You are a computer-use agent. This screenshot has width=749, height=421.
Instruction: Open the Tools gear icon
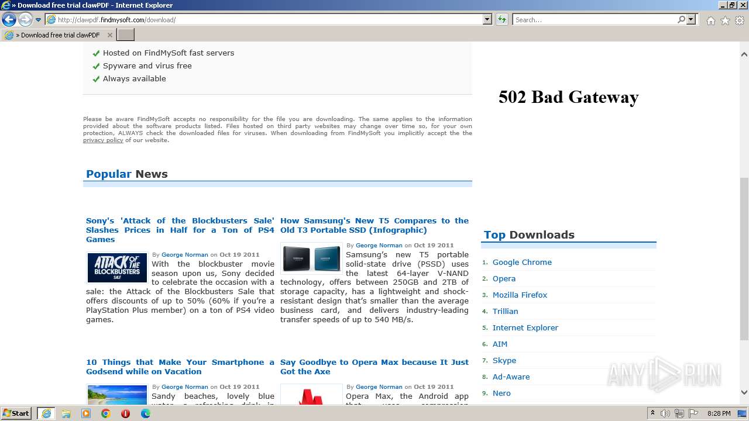(740, 20)
